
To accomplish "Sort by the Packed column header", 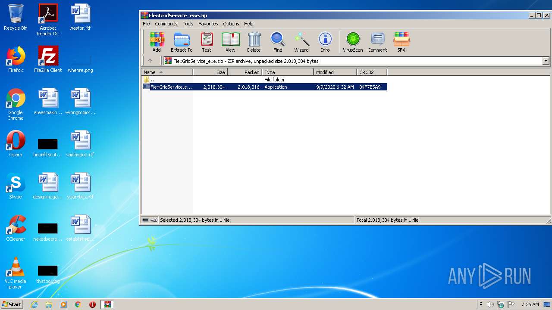I will coord(245,72).
